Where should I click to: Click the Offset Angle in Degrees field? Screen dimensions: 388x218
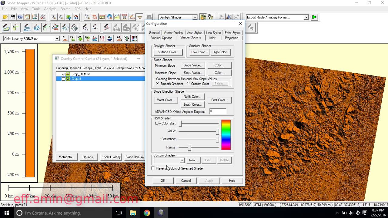point(218,111)
